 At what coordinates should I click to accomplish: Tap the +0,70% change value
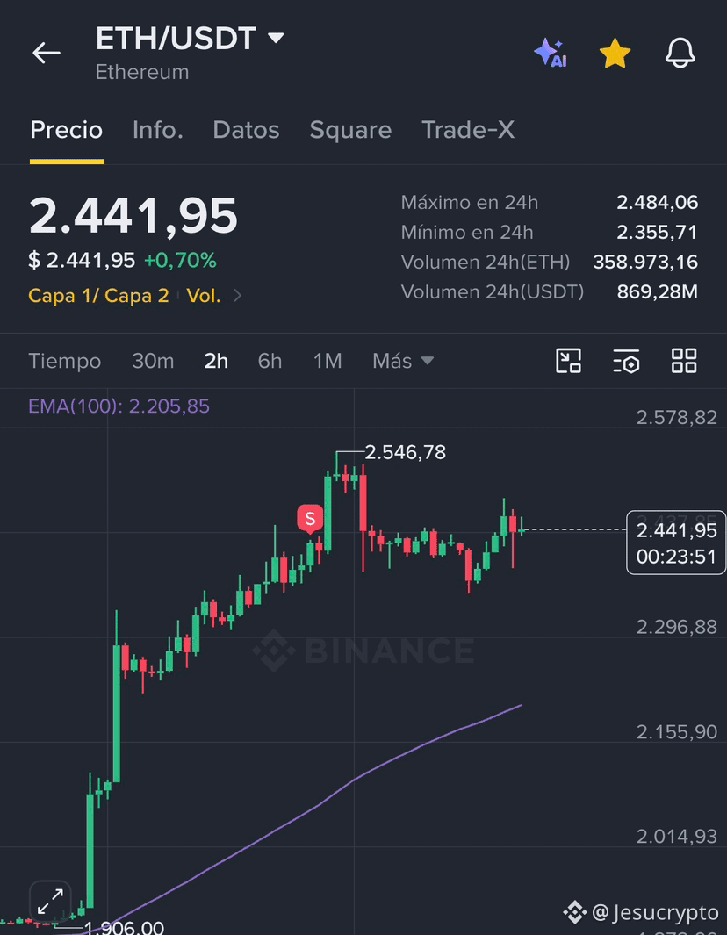point(181,261)
